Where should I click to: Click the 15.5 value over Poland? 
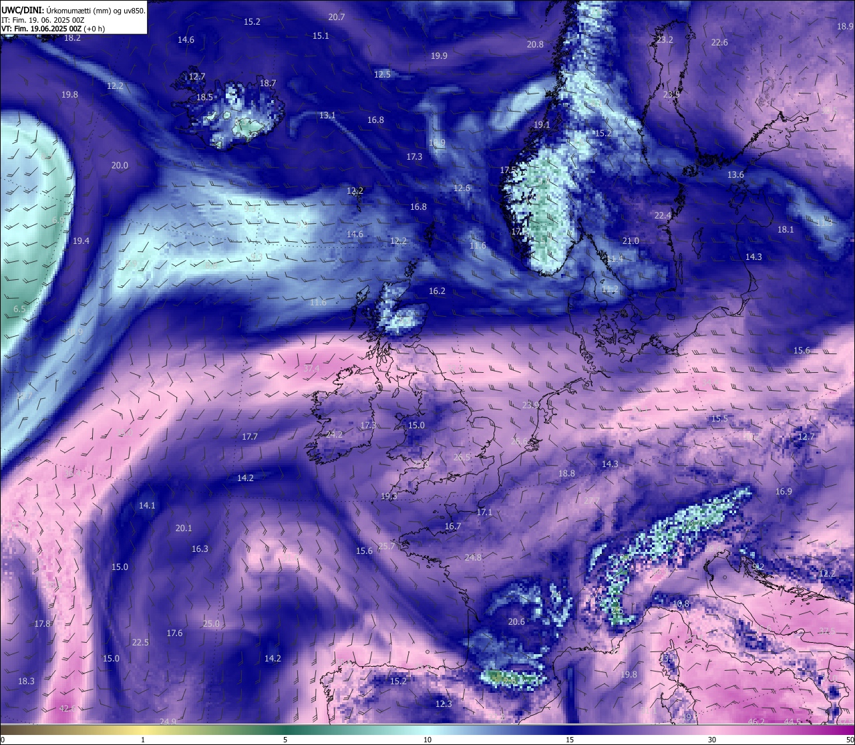[x=719, y=419]
